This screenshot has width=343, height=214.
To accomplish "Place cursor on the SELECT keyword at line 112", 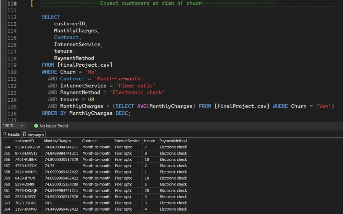I will pyautogui.click(x=51, y=17).
